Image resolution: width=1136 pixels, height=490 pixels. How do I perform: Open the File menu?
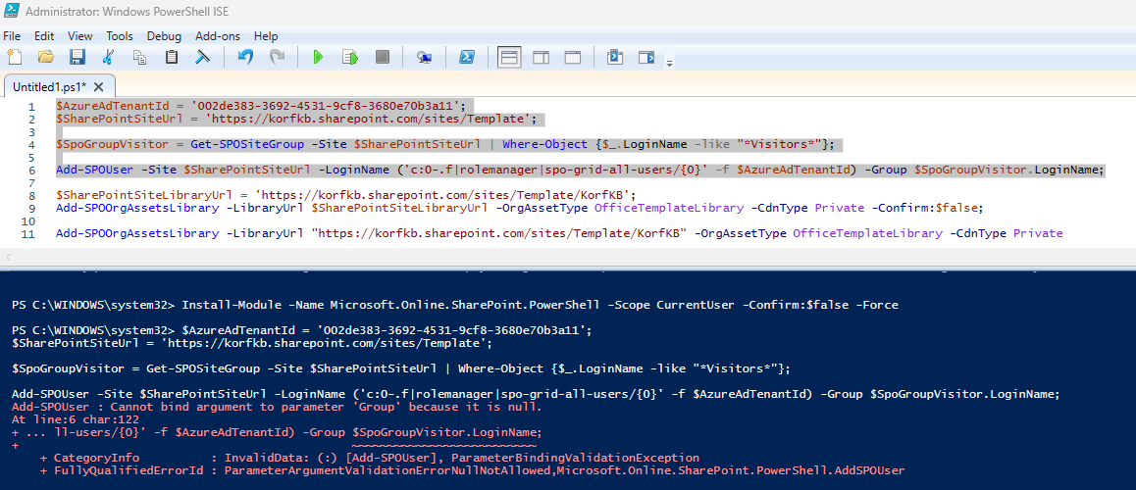click(x=13, y=35)
